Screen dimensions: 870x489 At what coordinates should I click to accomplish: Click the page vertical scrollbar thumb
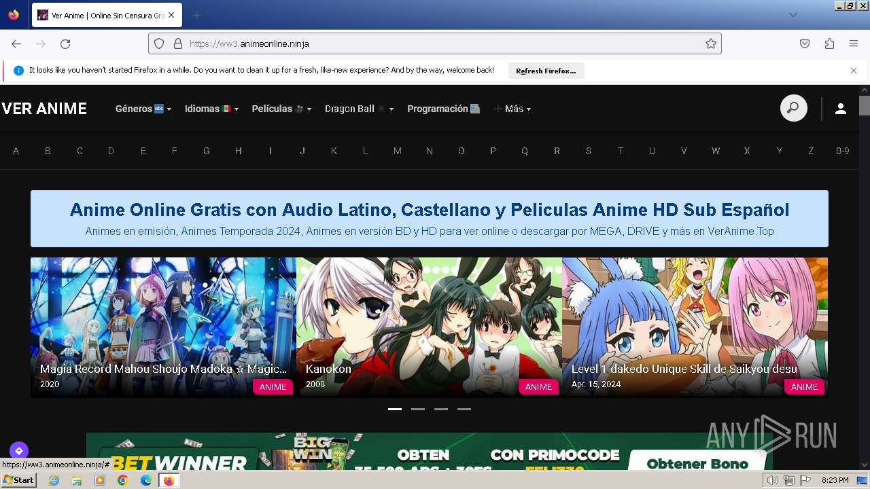[865, 106]
